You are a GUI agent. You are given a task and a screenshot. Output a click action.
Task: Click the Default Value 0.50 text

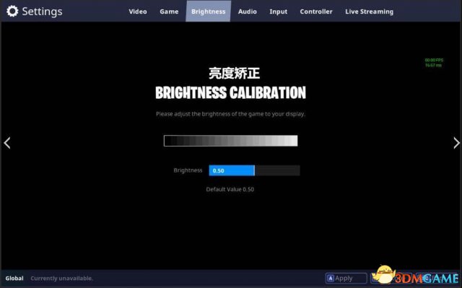(230, 189)
